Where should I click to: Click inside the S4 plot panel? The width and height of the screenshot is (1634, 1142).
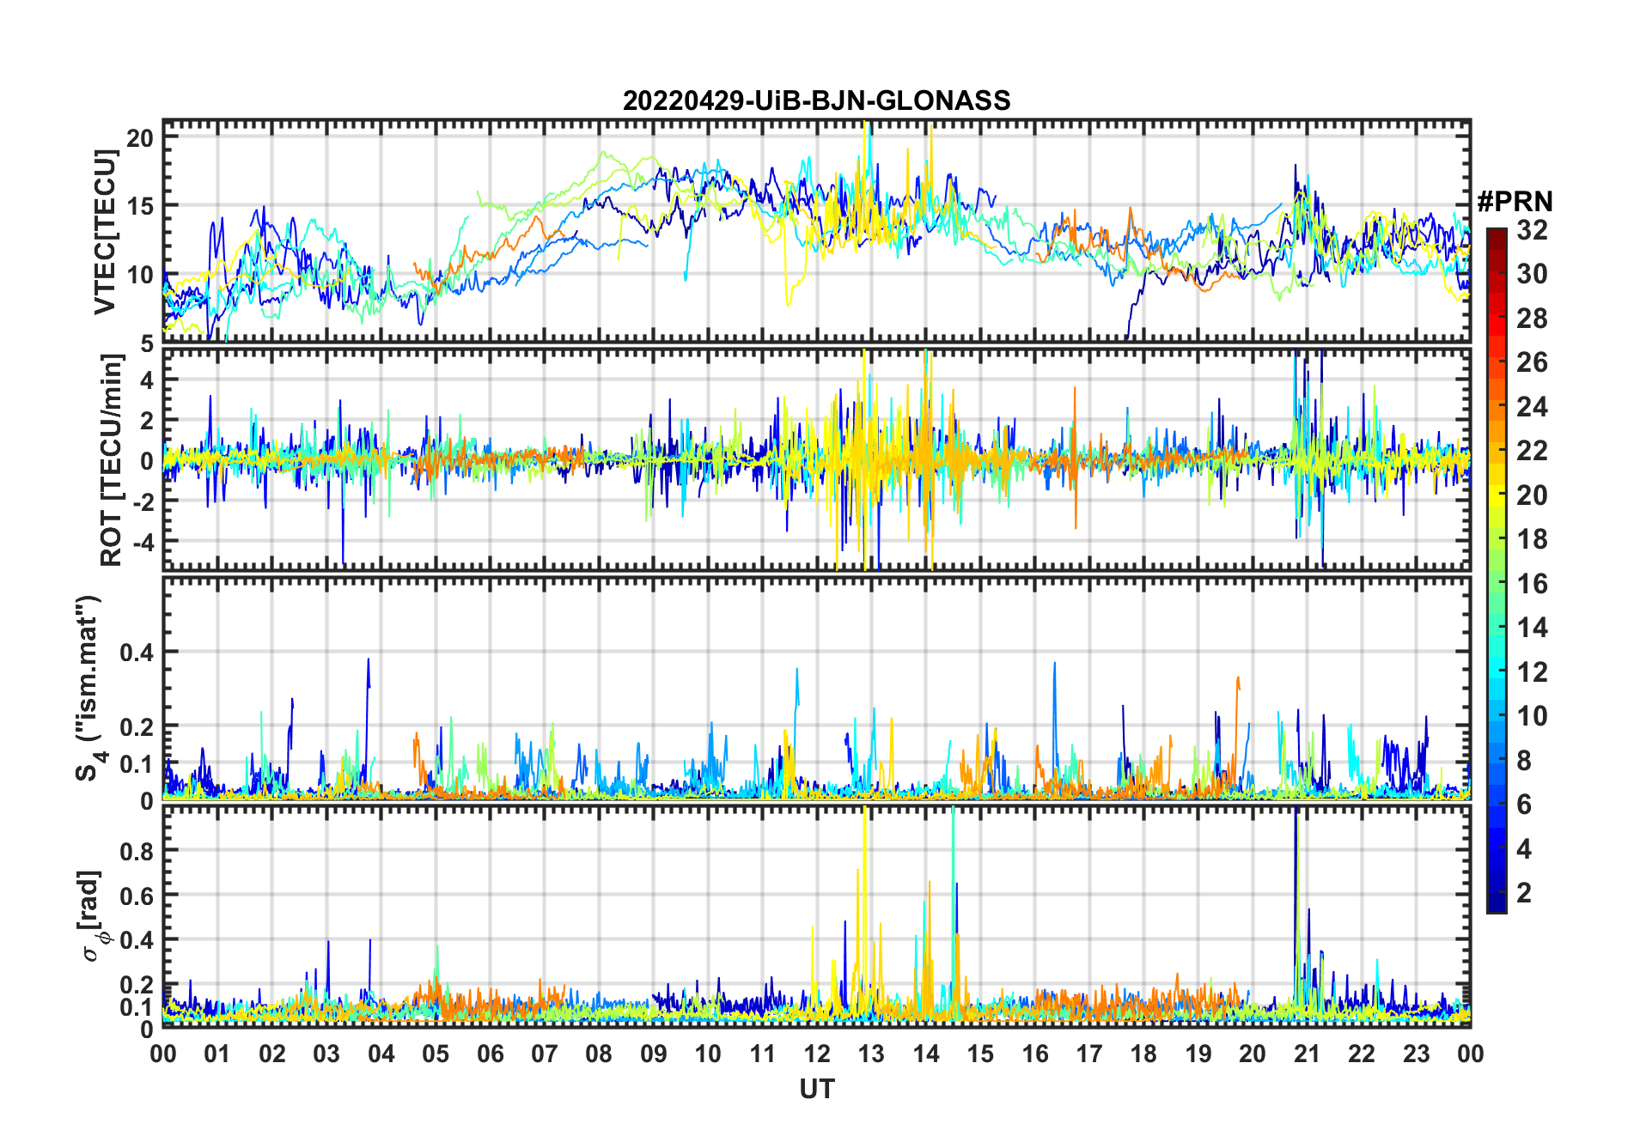click(x=816, y=688)
